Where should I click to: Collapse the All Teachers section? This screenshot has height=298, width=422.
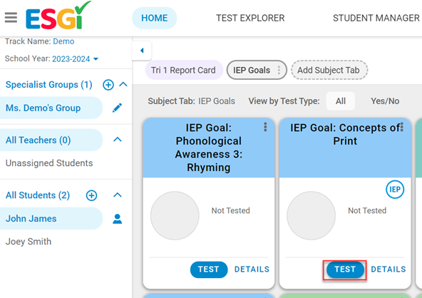point(118,140)
